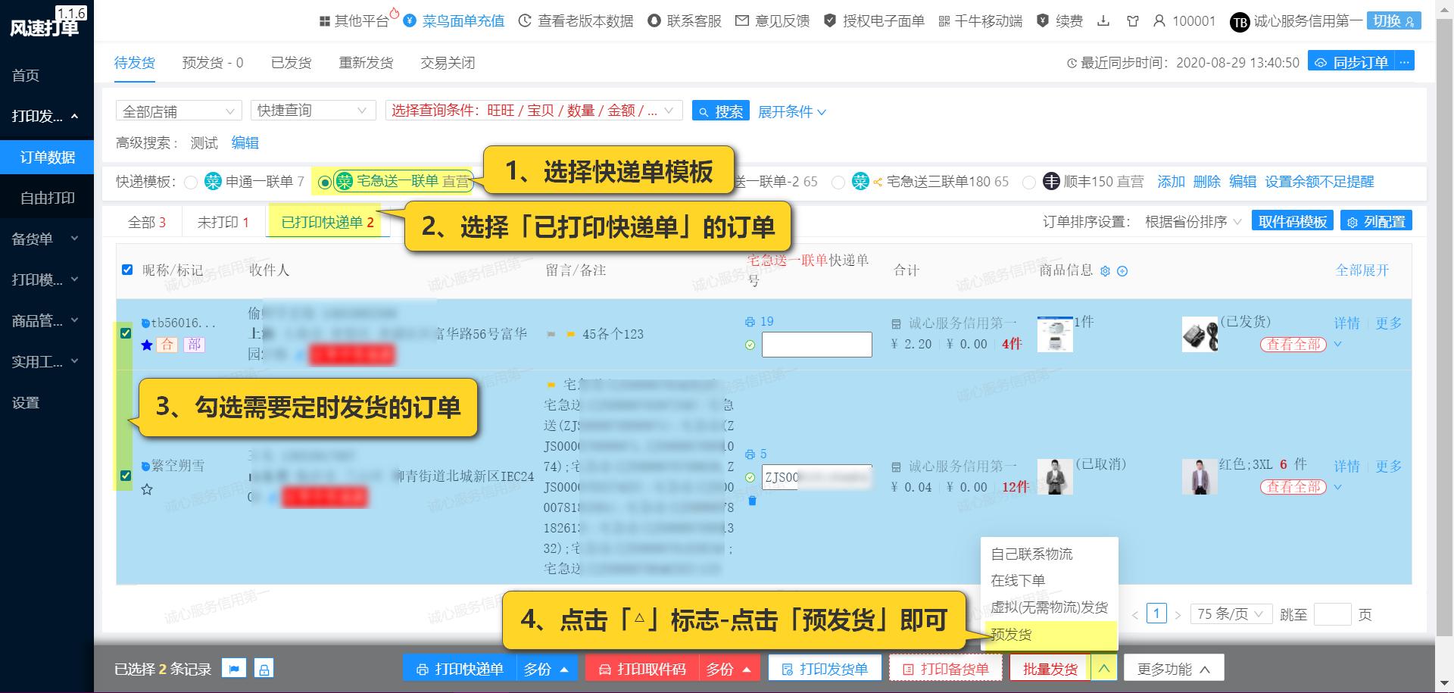Click the 授权电子面单 shield icon
1454x693 pixels.
click(x=831, y=21)
